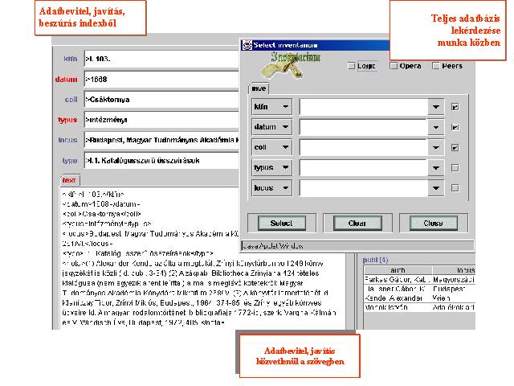Expand value list arrow for datum row

point(435,127)
